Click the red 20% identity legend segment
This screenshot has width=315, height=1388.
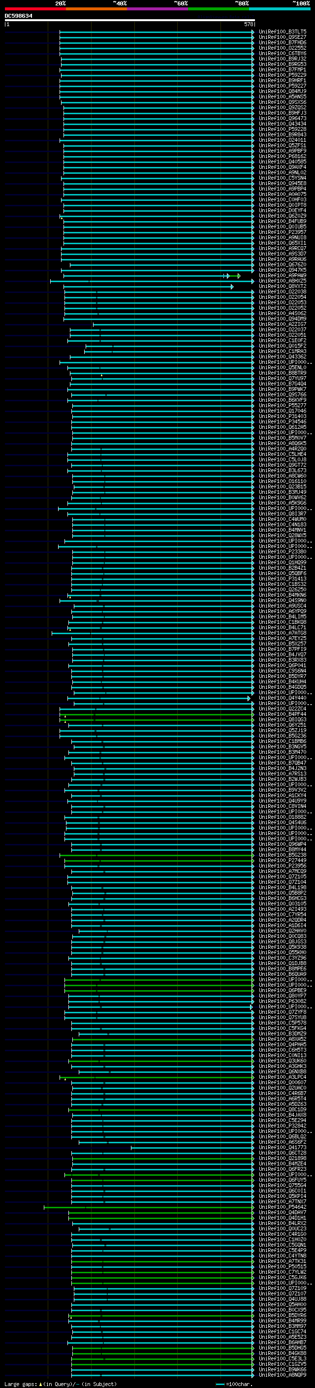(35, 9)
